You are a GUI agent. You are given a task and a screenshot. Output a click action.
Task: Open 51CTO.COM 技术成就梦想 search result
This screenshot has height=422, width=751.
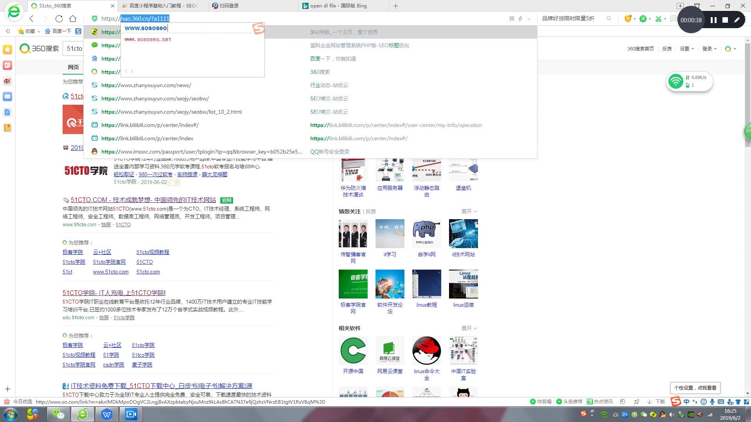pos(143,200)
